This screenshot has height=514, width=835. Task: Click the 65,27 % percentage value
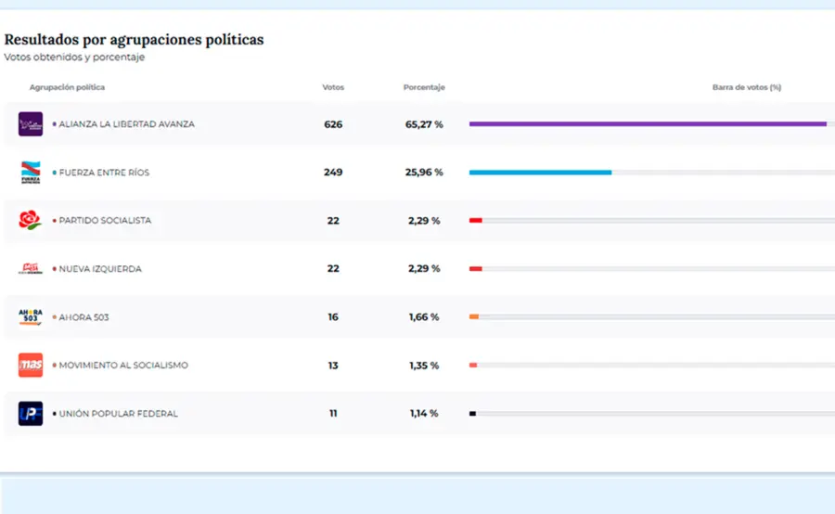point(424,124)
